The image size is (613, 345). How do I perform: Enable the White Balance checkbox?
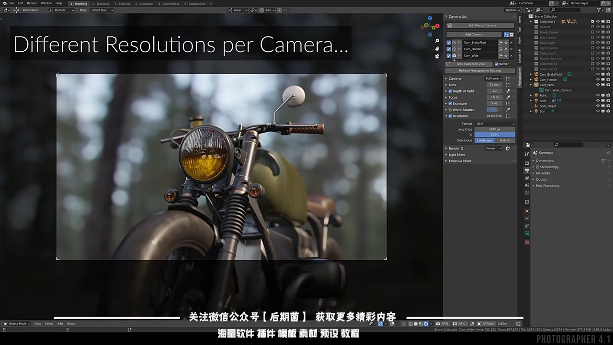[450, 110]
